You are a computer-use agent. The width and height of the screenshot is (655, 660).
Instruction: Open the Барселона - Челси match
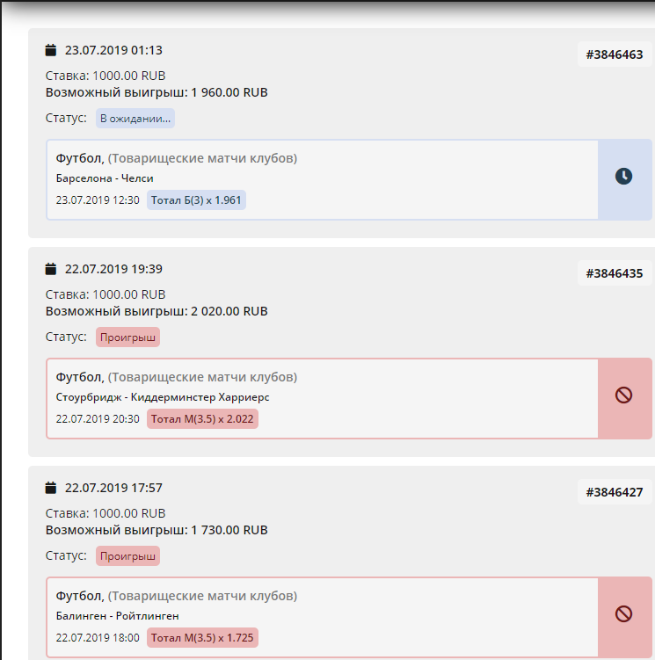pyautogui.click(x=105, y=178)
